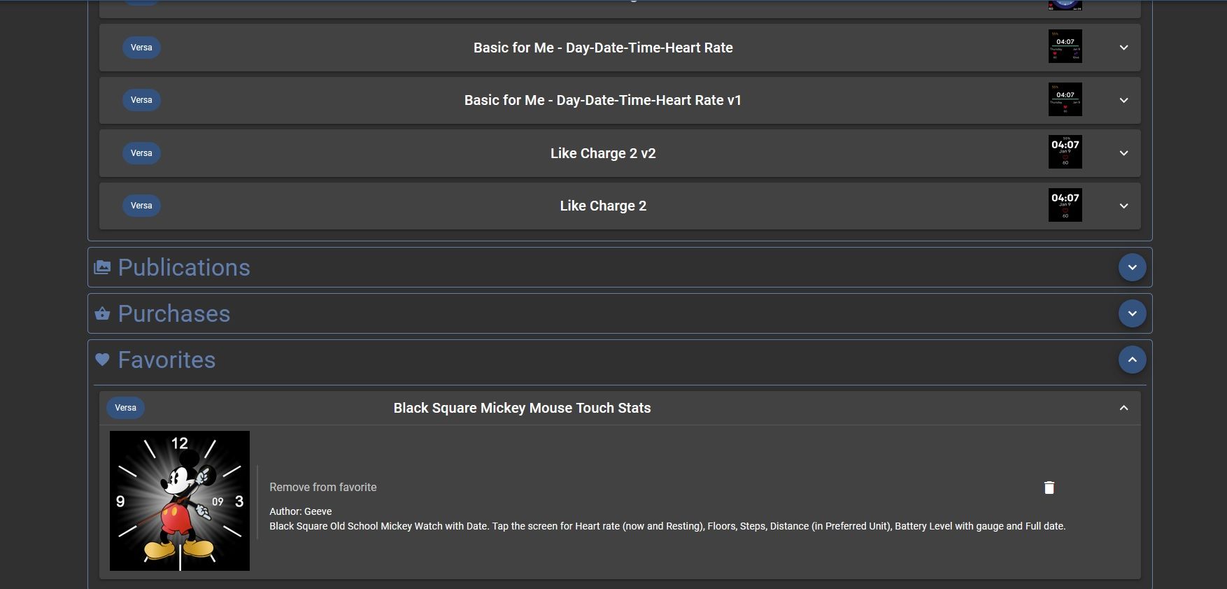Expand Basic for Me Day-Date-Time-Heart Rate row
The image size is (1227, 589).
[1123, 48]
